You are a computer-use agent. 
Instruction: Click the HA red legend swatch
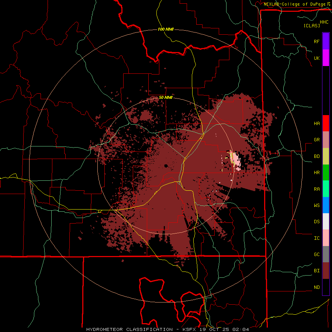tap(326, 123)
